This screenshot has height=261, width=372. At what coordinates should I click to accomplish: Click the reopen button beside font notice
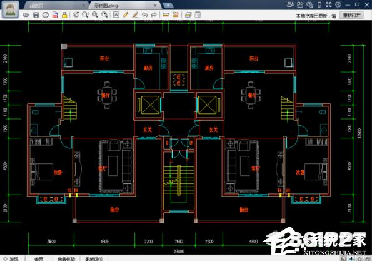[x=352, y=15]
